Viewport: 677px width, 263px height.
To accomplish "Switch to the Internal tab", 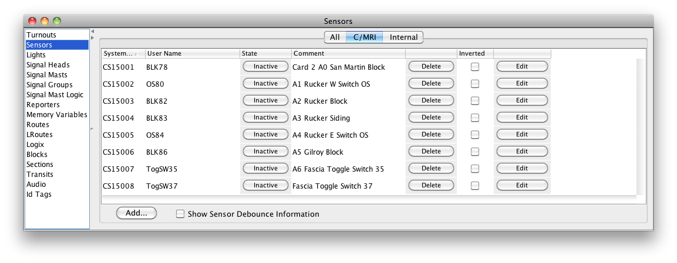I will click(403, 37).
